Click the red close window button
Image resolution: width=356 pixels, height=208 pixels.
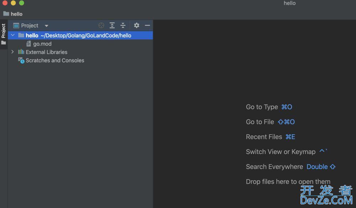coord(5,3)
